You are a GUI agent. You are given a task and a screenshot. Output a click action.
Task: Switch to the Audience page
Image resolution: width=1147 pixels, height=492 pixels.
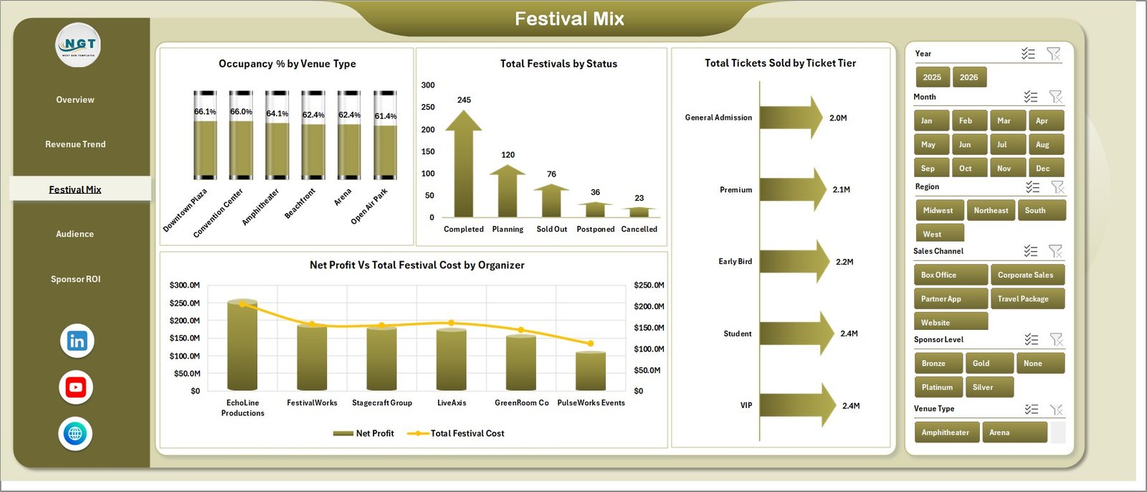75,234
